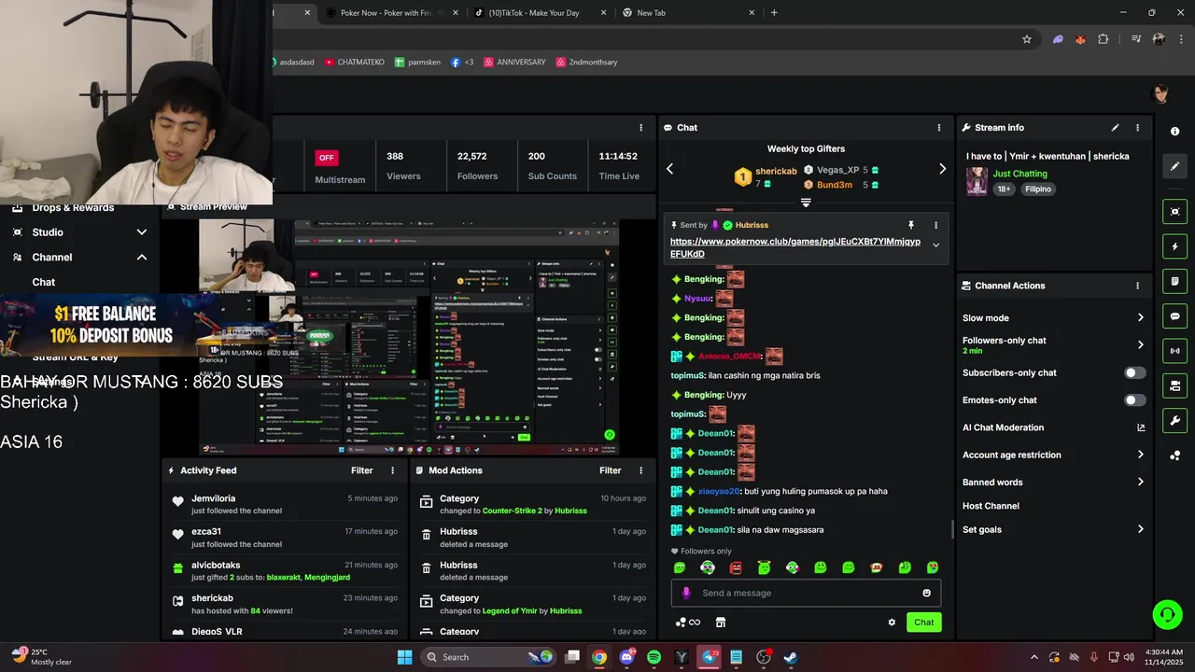This screenshot has height=672, width=1195.
Task: Open the AI Chat Moderation external link icon
Action: pos(1140,427)
